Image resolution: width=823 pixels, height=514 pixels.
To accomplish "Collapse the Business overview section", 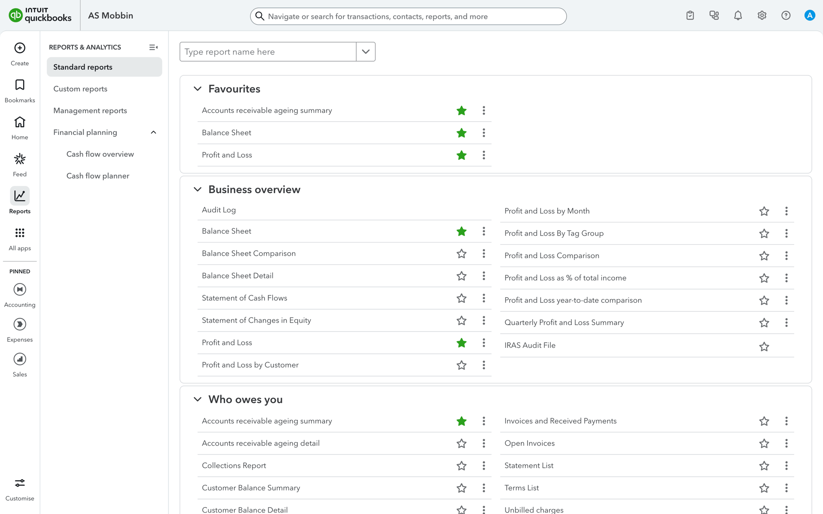I will pyautogui.click(x=198, y=189).
